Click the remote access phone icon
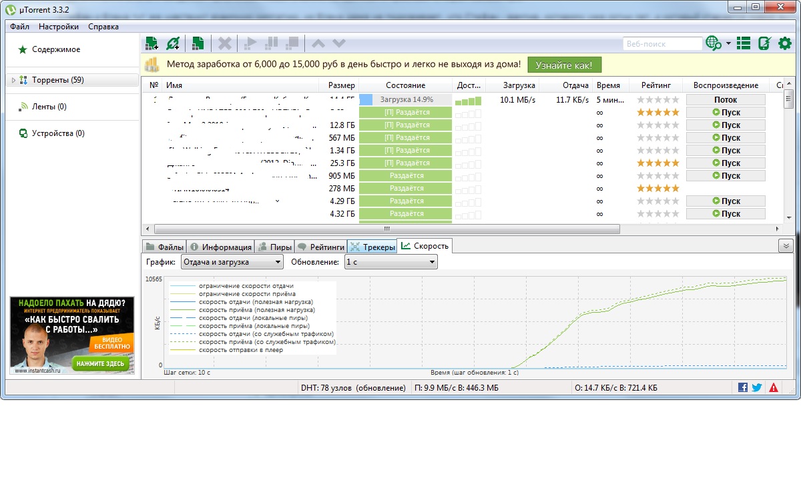Viewport: 801px width, 492px height. pyautogui.click(x=765, y=44)
